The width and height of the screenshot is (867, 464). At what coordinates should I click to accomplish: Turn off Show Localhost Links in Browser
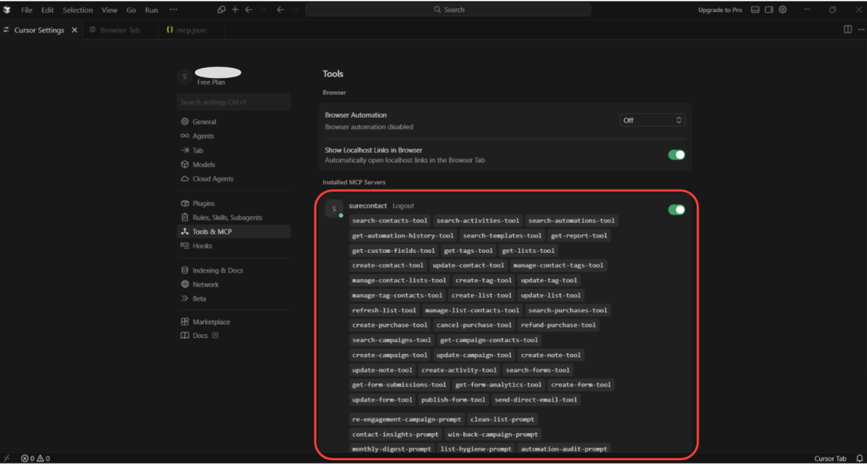[676, 155]
